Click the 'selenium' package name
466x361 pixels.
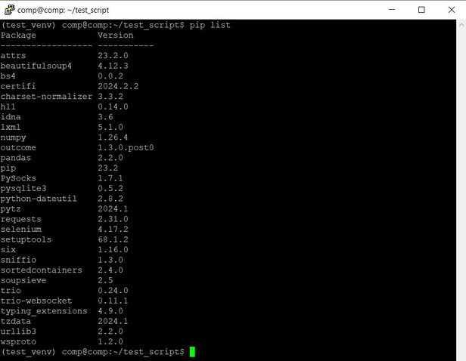[x=21, y=230]
